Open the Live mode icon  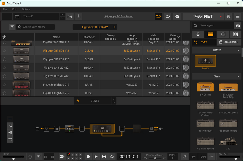177,16
